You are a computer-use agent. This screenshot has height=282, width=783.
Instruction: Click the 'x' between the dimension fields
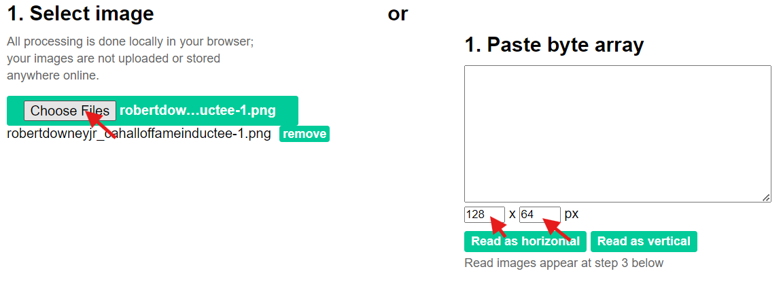pos(512,215)
